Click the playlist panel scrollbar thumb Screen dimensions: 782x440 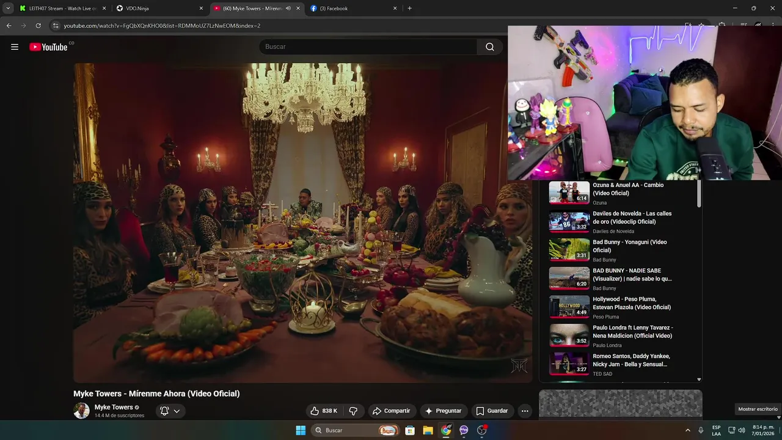tap(700, 194)
